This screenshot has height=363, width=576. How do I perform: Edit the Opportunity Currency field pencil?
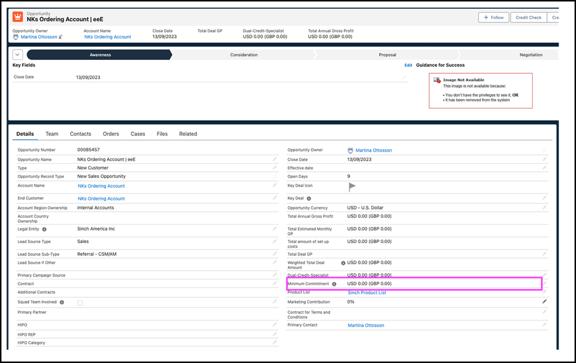[544, 207]
